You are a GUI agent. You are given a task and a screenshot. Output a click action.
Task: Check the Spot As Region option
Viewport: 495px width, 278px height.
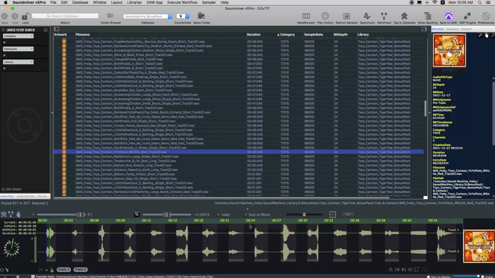pos(427,277)
